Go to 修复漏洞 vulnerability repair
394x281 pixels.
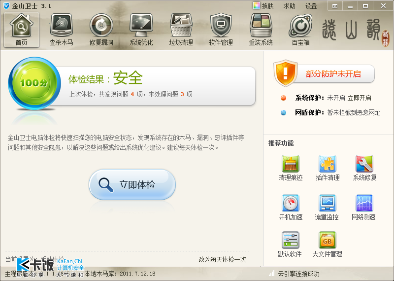click(x=101, y=30)
